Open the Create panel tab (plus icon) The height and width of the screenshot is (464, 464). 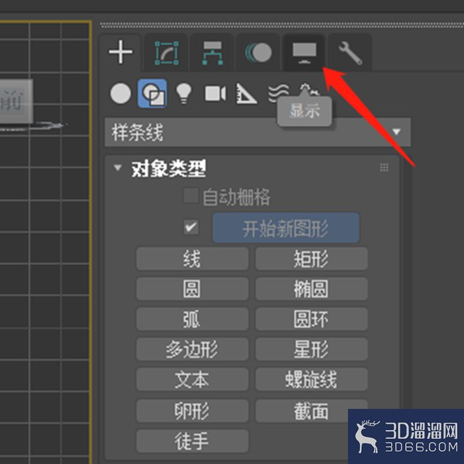[120, 52]
